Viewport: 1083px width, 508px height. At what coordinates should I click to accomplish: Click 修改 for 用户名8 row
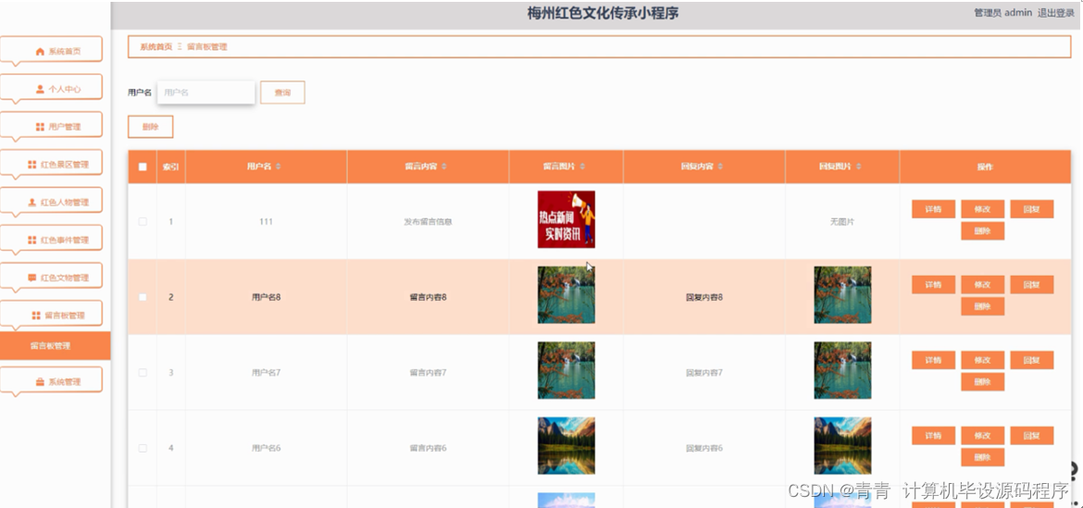pyautogui.click(x=982, y=284)
